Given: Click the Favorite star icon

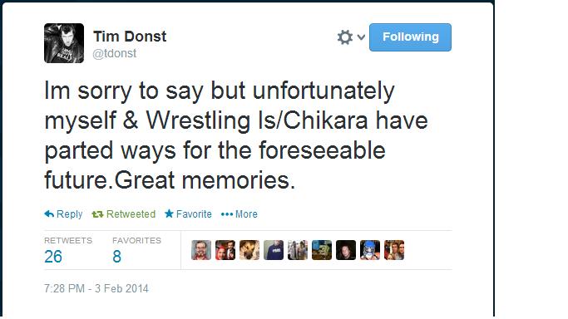Looking at the screenshot, I should pos(169,213).
